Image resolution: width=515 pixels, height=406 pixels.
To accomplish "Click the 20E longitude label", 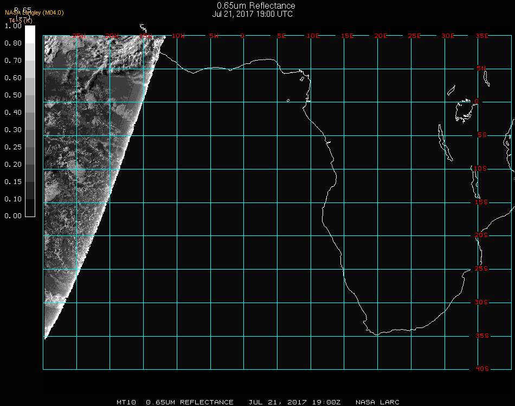I will [x=381, y=36].
